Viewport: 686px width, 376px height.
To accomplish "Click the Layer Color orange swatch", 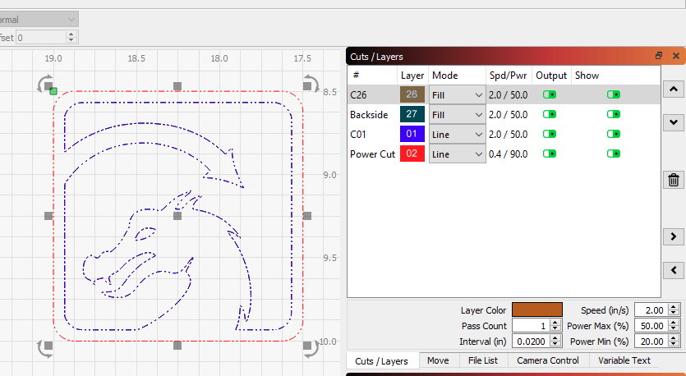I will 536,310.
